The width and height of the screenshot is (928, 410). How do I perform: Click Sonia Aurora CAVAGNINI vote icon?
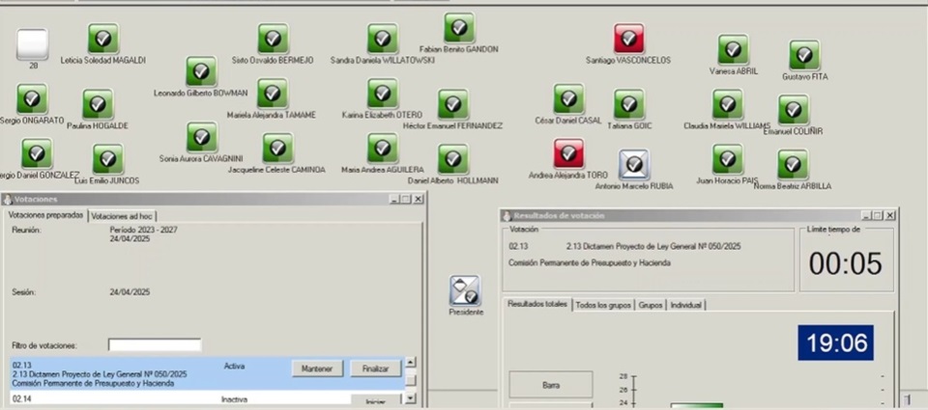(x=202, y=137)
